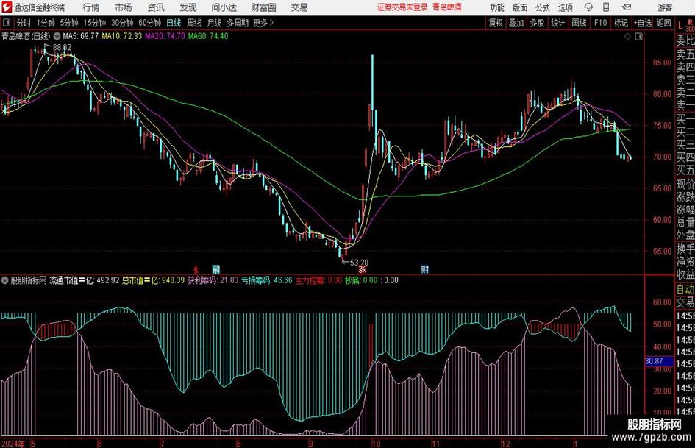This screenshot has height=448, width=695.
Task: Click the MA10: 72.33 label
Action: point(122,36)
